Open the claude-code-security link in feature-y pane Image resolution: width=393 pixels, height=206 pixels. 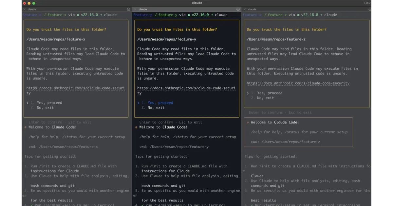point(186,91)
